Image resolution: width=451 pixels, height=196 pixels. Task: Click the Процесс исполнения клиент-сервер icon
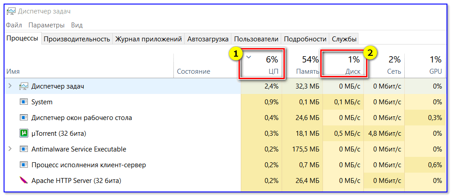[24, 165]
